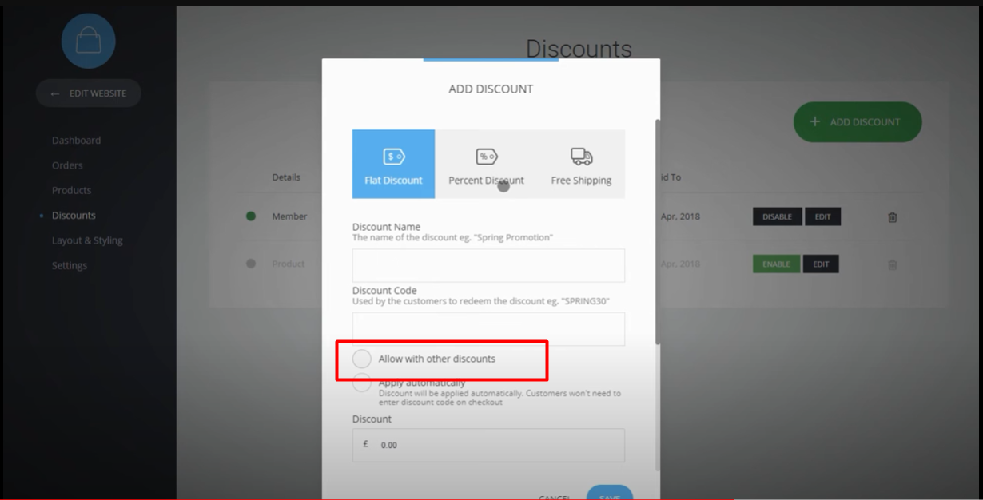Click the dialog vertical scrollbar
983x500 pixels.
click(x=658, y=232)
